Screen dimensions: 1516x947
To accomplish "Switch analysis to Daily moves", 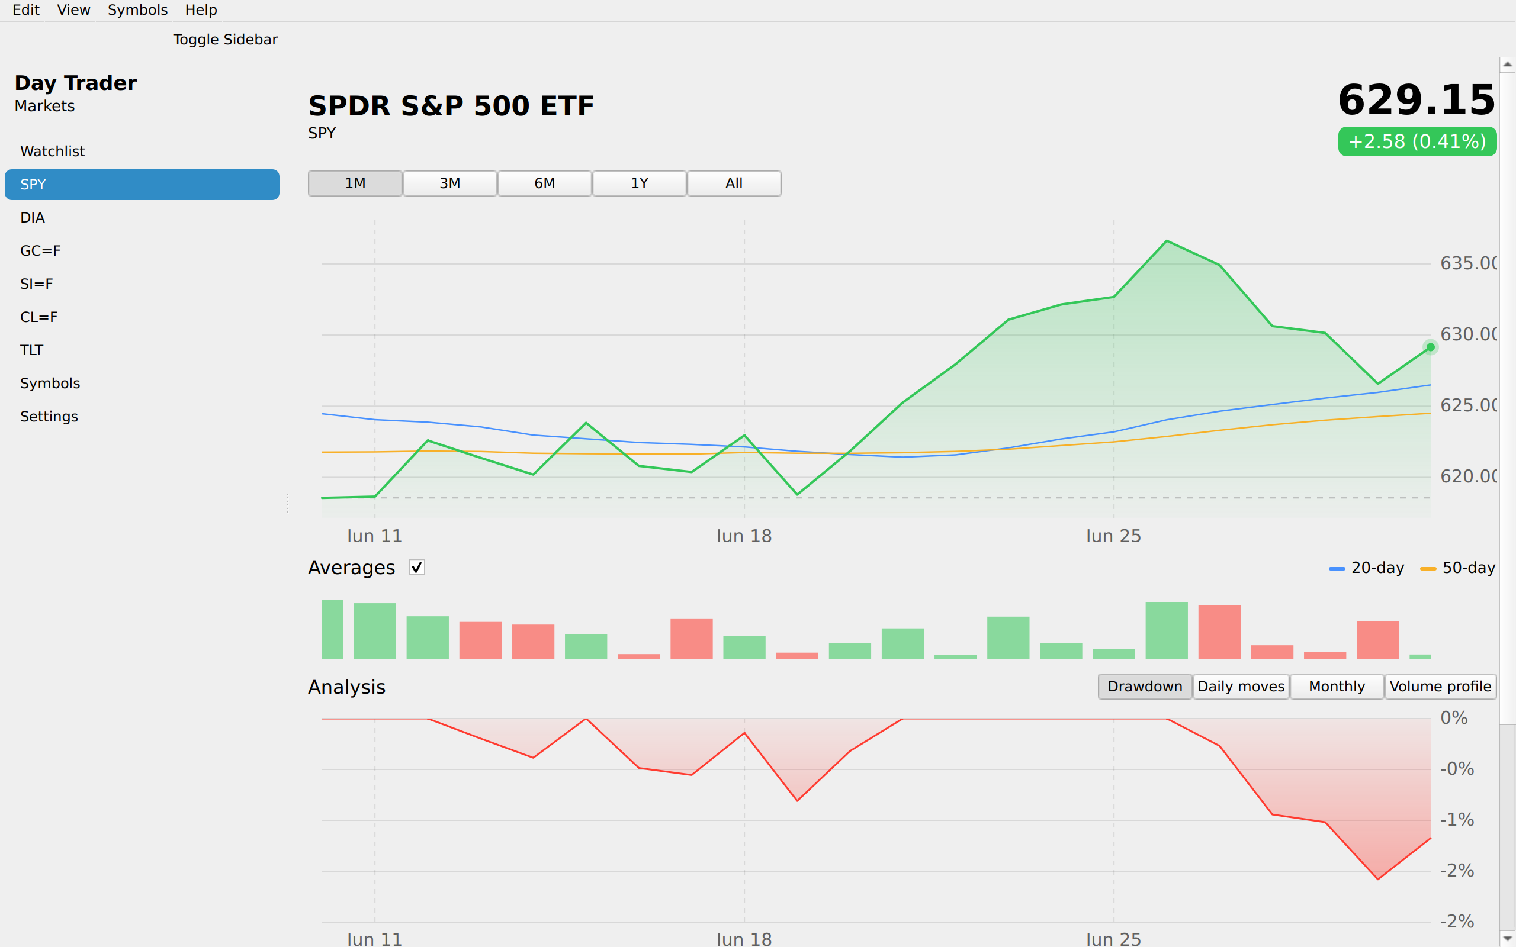I will coord(1241,687).
